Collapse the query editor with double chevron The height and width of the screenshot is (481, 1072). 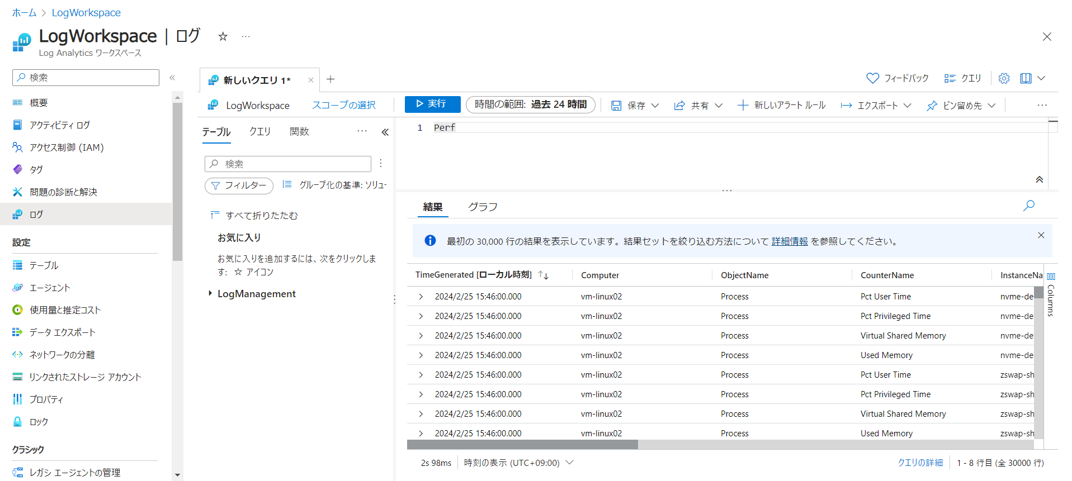pyautogui.click(x=1039, y=180)
